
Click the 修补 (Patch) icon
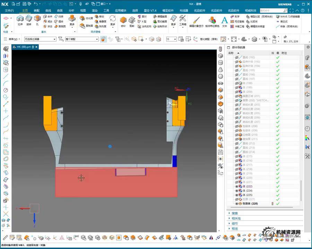(123, 21)
